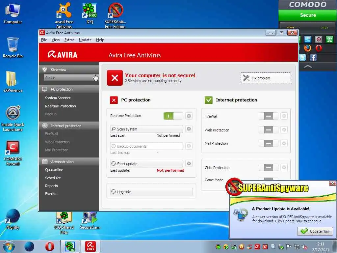The width and height of the screenshot is (337, 253).
Task: Open the Extras menu
Action: (x=69, y=40)
